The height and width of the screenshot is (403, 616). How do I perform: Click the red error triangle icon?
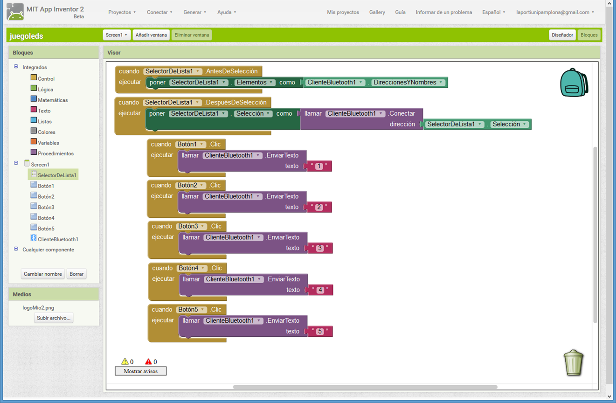point(148,361)
